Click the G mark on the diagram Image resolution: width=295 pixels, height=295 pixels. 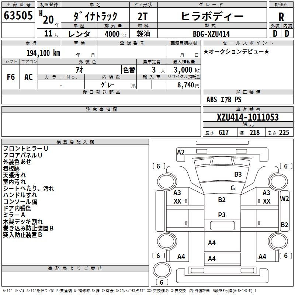coord(233,188)
